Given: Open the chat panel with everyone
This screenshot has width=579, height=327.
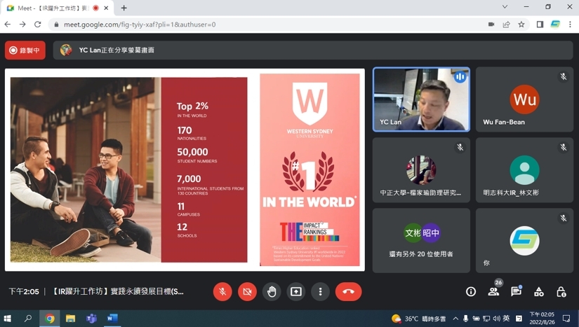Looking at the screenshot, I should (516, 292).
